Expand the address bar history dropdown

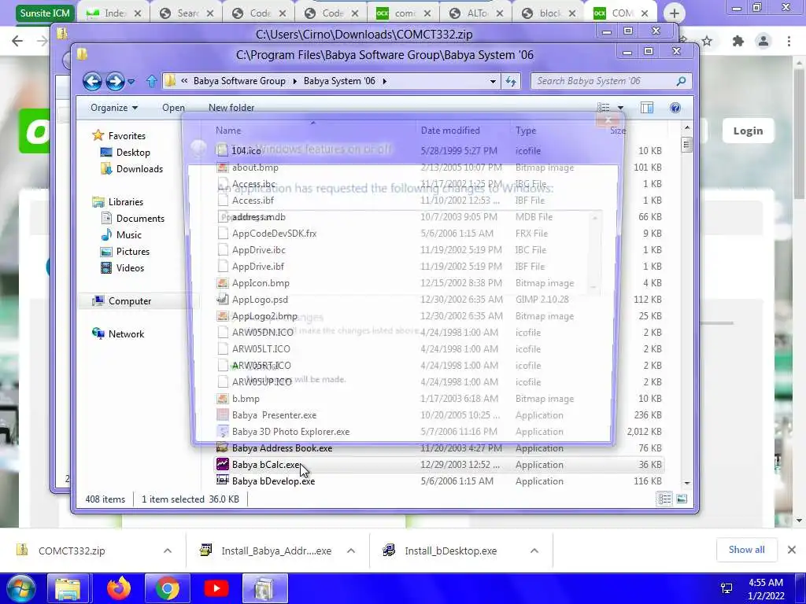click(493, 81)
